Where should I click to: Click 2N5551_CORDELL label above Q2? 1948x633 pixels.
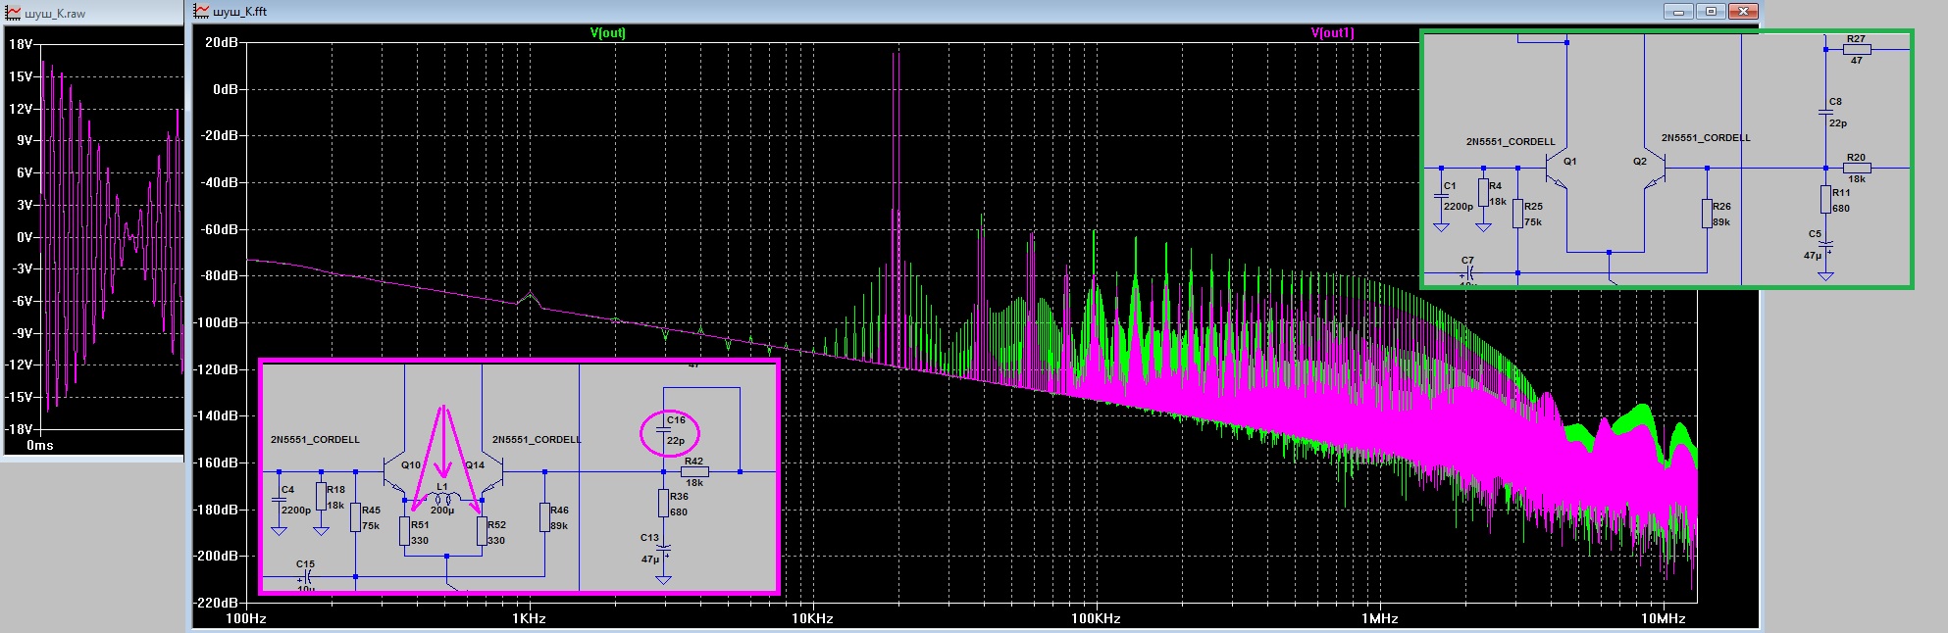1706,138
